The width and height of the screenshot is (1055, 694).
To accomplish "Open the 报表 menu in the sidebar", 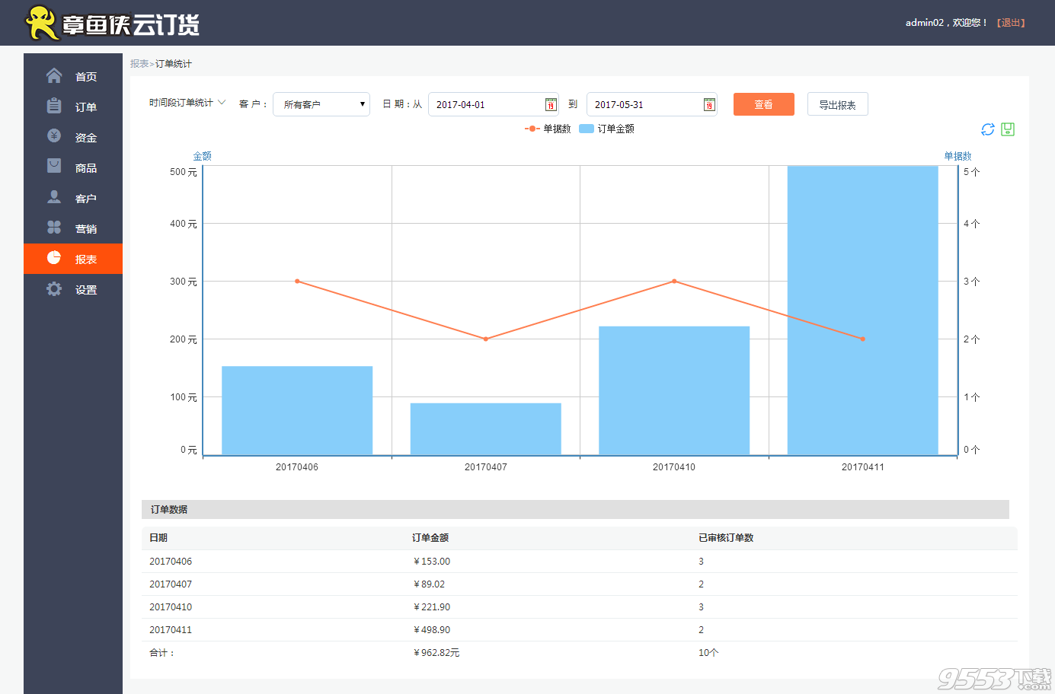I will click(73, 259).
